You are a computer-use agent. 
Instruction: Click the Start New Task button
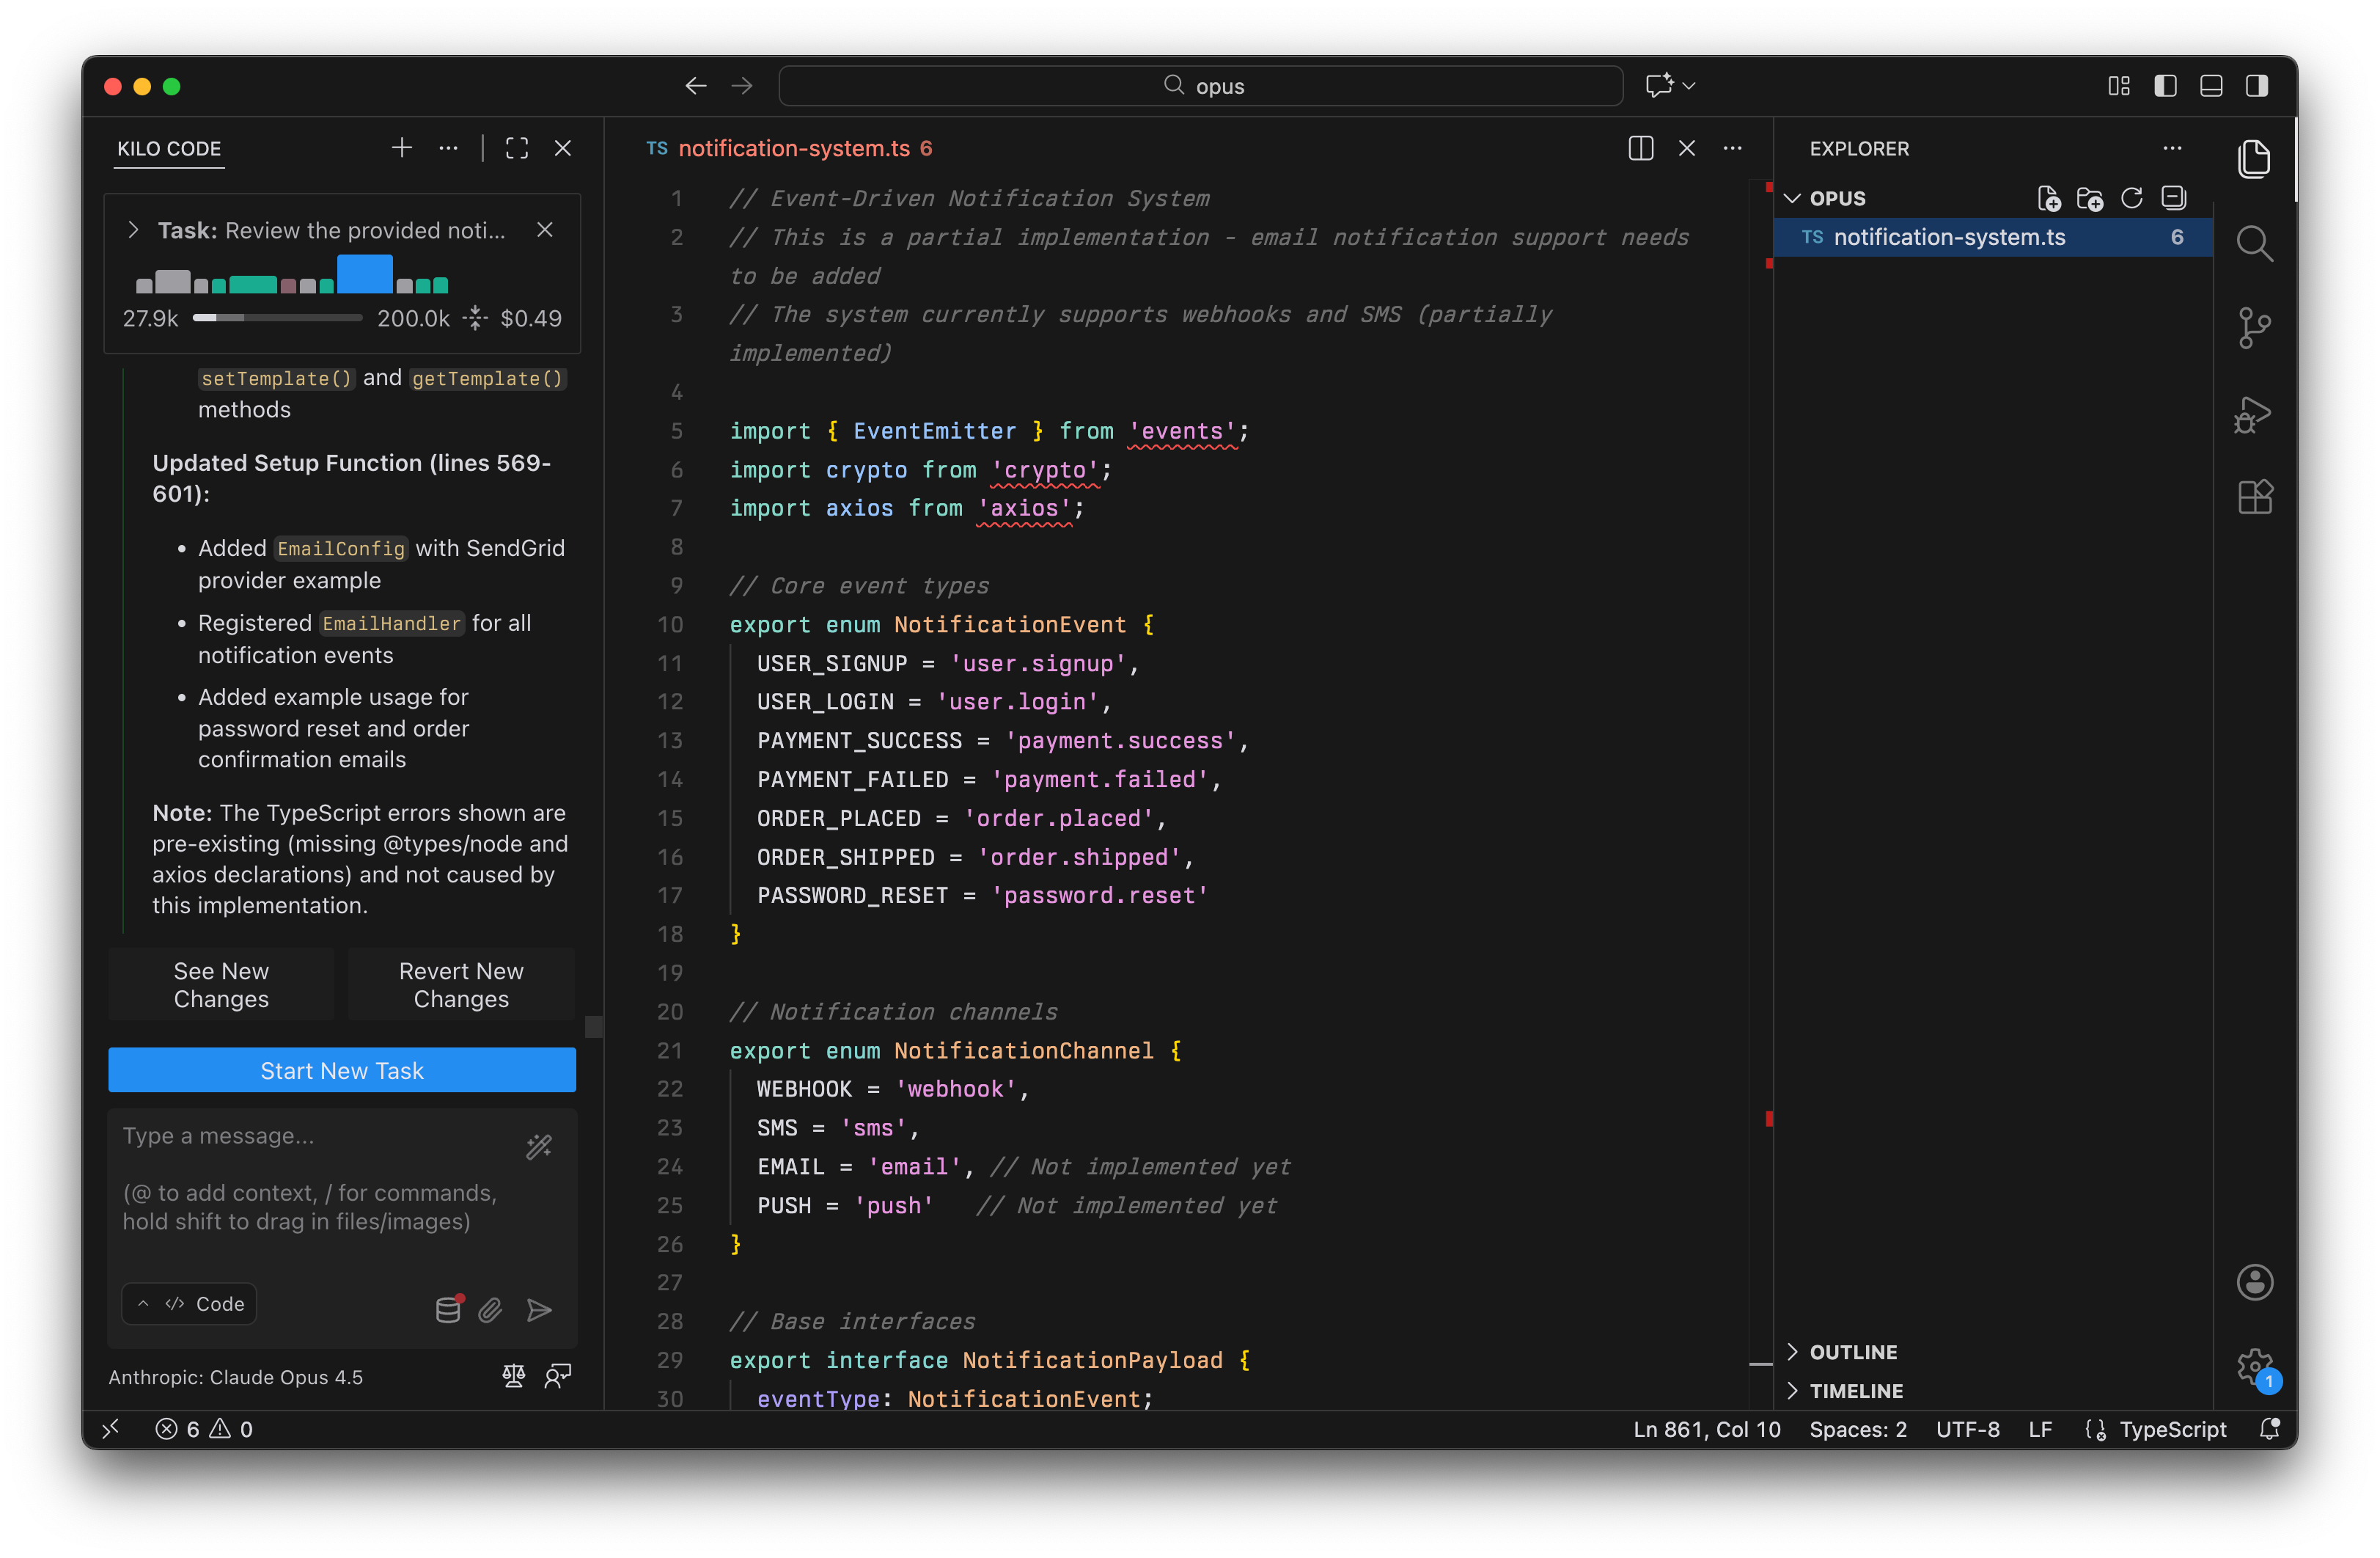click(x=342, y=1069)
